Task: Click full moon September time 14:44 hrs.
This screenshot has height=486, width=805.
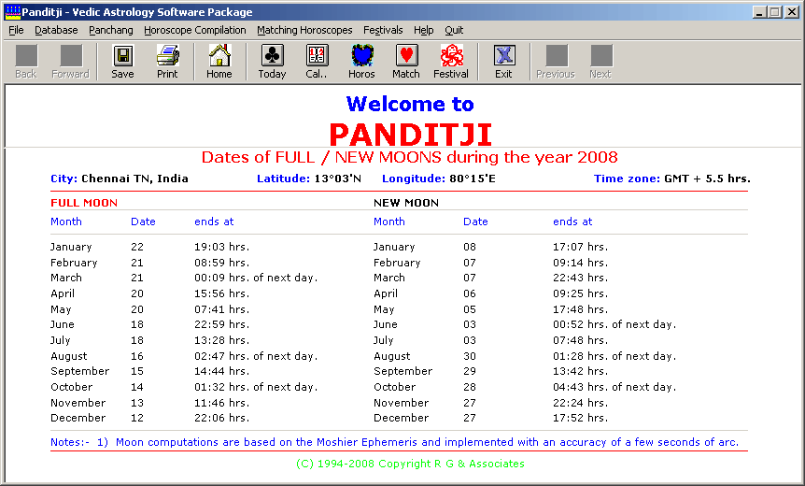Action: [x=221, y=371]
